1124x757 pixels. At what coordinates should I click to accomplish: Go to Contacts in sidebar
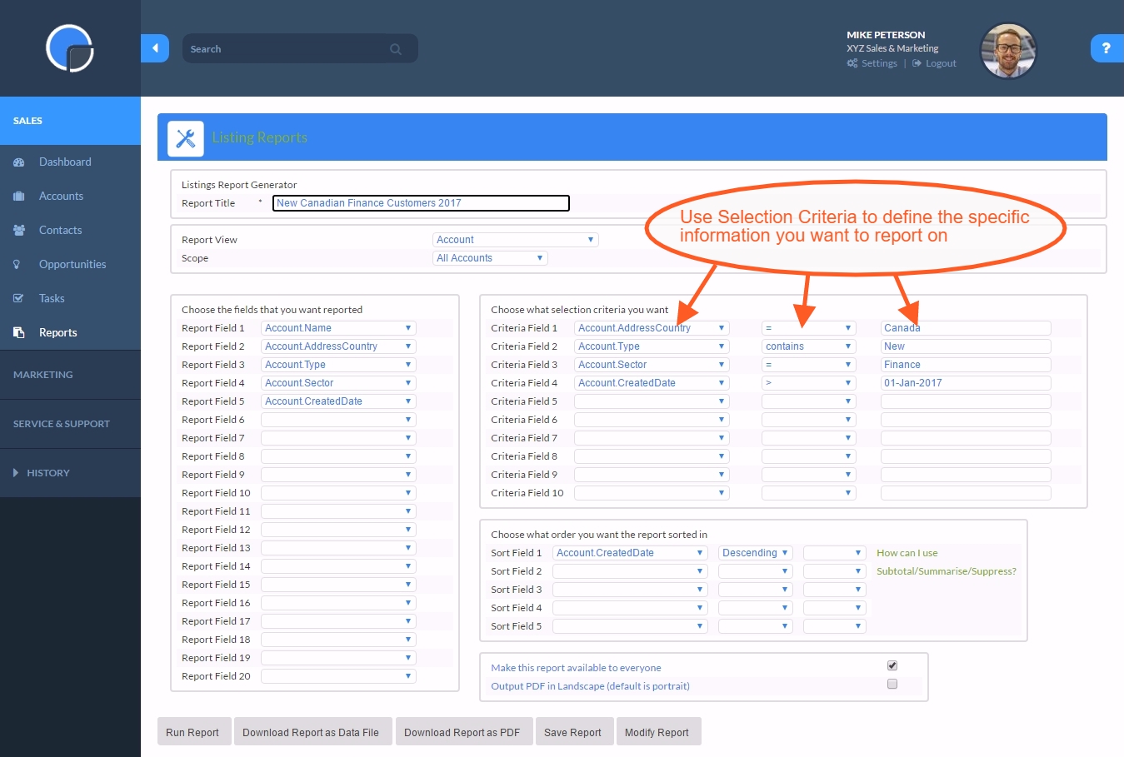[60, 231]
